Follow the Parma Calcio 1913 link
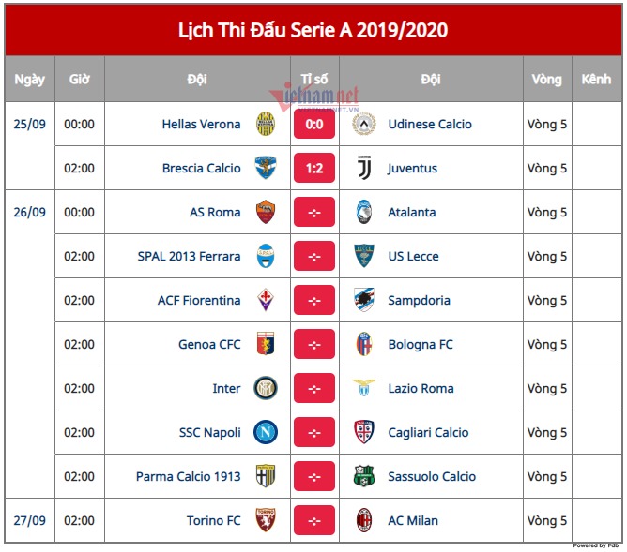 tap(189, 477)
